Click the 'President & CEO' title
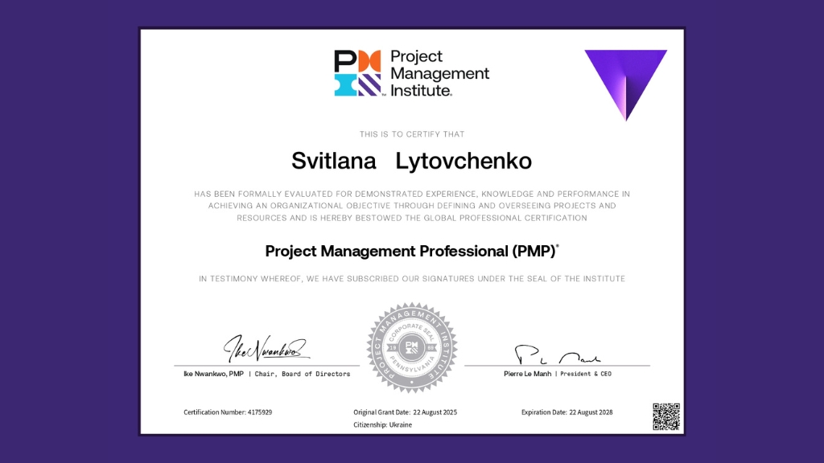 [x=586, y=374]
